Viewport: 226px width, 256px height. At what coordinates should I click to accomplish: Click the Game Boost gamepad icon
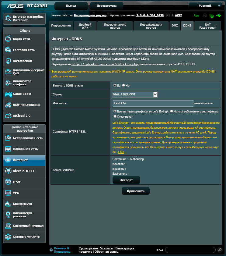point(9,94)
